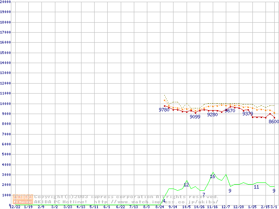Select the 10000 value on y-axis
Screen dimensions: 279x209
pyautogui.click(x=6, y=104)
